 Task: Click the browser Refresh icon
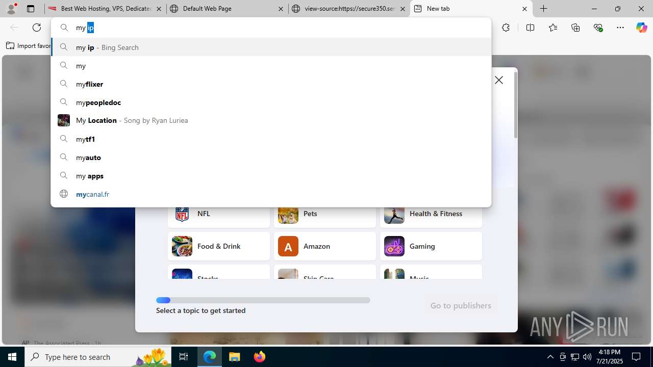tap(37, 28)
